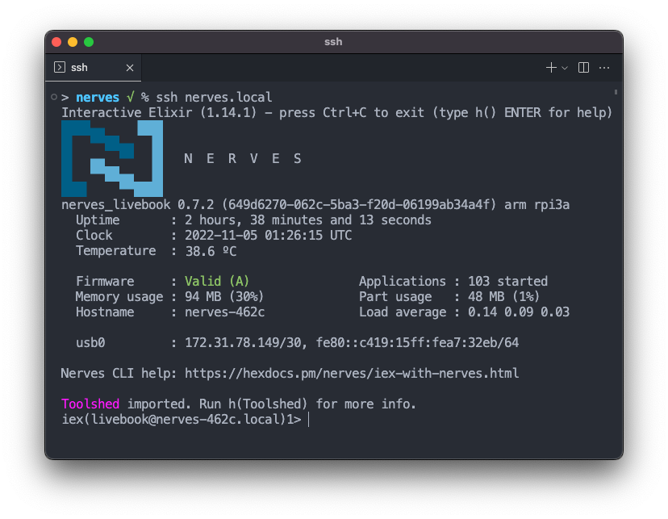Click the pink Toolshed text

tap(90, 404)
